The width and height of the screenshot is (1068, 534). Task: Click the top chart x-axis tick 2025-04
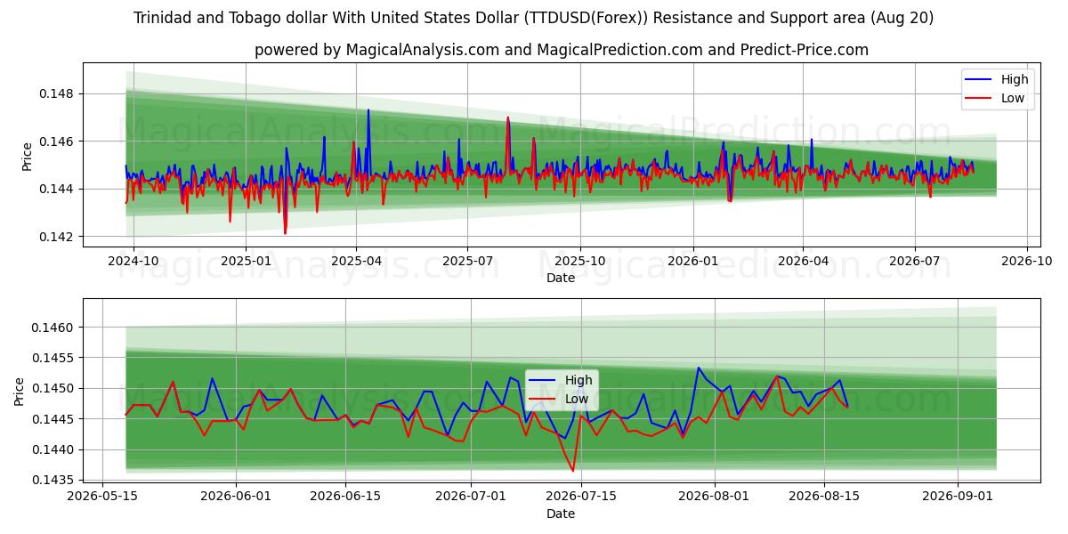pos(356,261)
